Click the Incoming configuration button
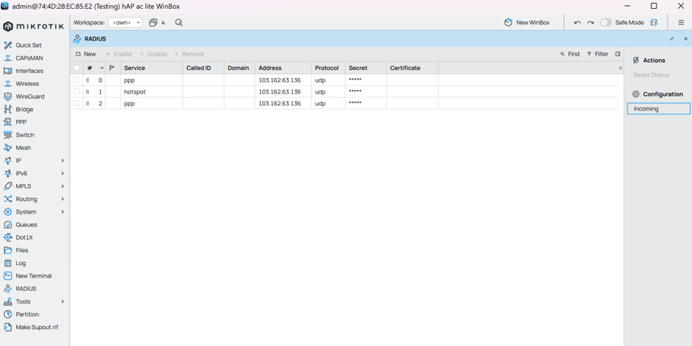The width and height of the screenshot is (692, 346). coord(658,109)
